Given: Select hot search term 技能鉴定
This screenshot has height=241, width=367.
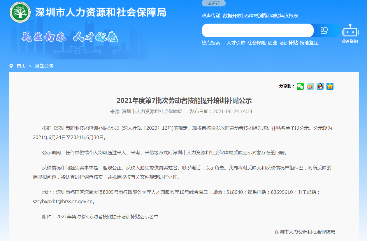Looking at the screenshot, I should point(309,43).
